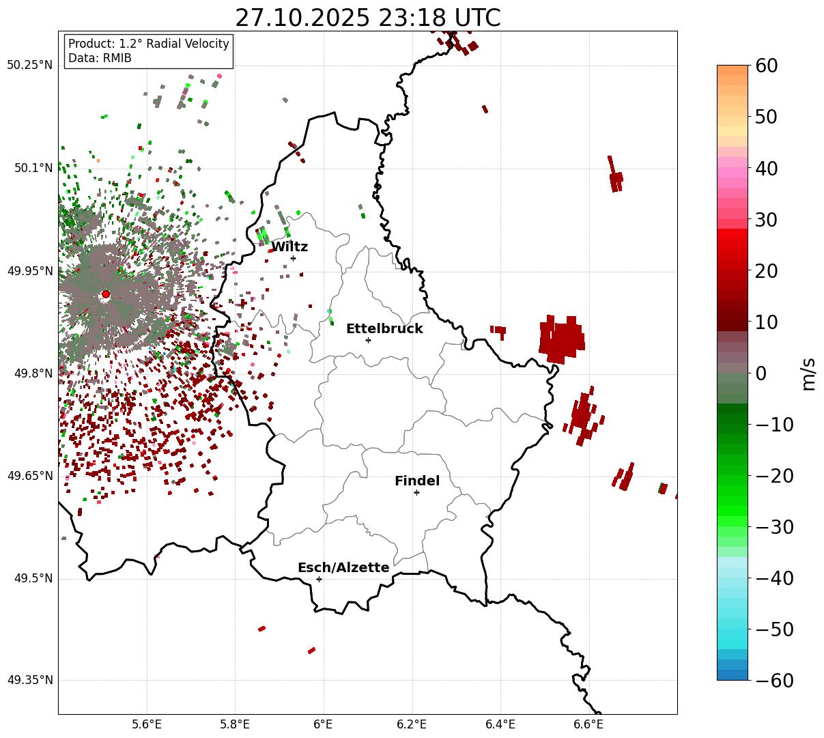The width and height of the screenshot is (824, 738).
Task: Click the 6.4°E longitude label
Action: coord(500,724)
